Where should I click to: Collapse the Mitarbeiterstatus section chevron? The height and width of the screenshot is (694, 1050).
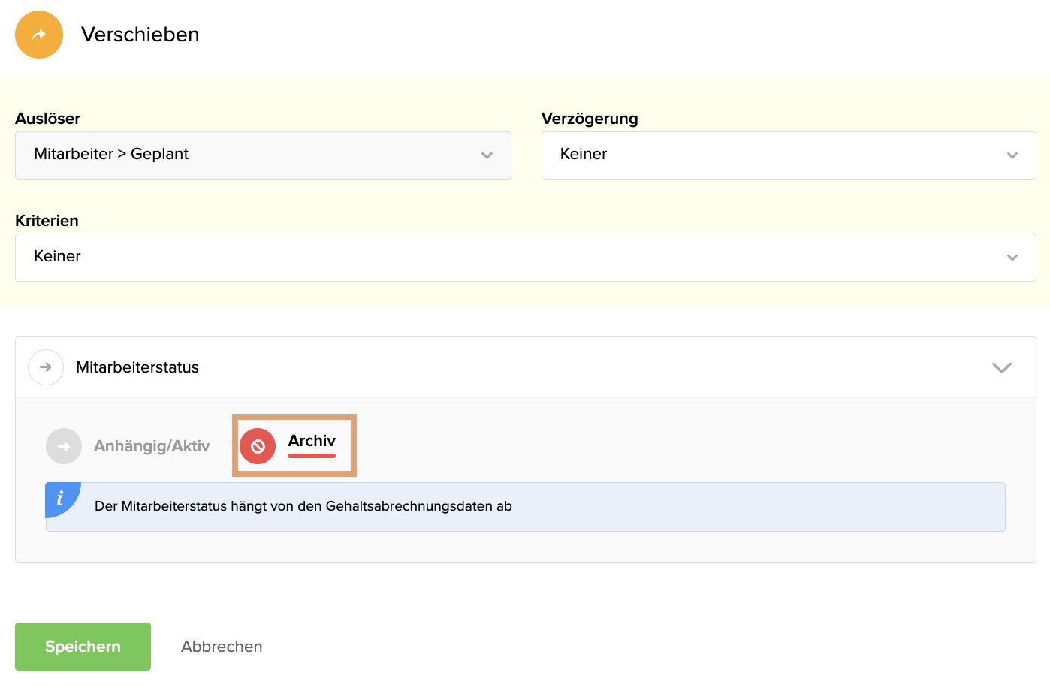coord(1002,367)
